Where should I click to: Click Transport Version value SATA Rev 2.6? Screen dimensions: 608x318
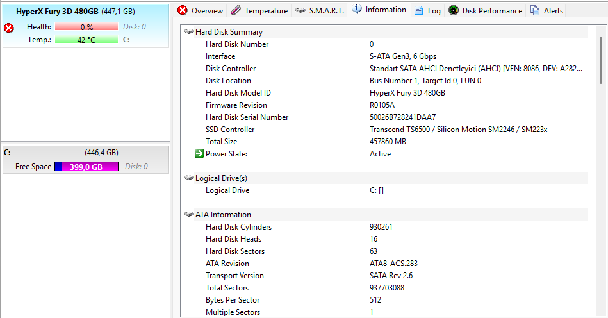pyautogui.click(x=391, y=276)
